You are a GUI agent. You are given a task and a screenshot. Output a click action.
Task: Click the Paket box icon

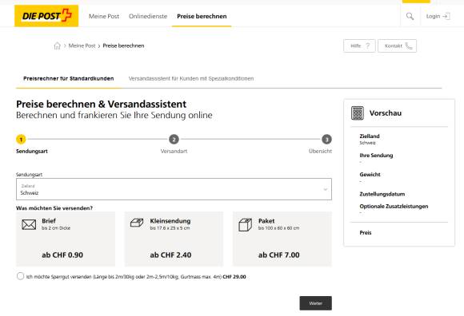click(246, 225)
